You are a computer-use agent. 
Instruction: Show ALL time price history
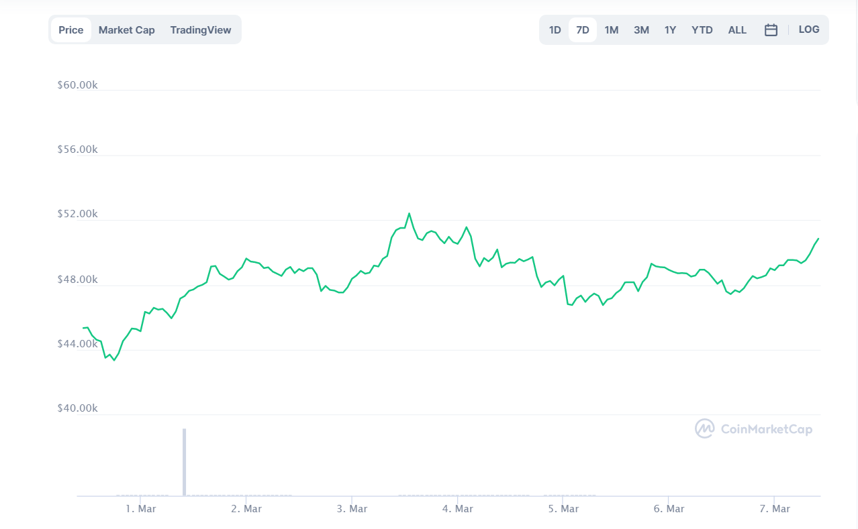[737, 30]
